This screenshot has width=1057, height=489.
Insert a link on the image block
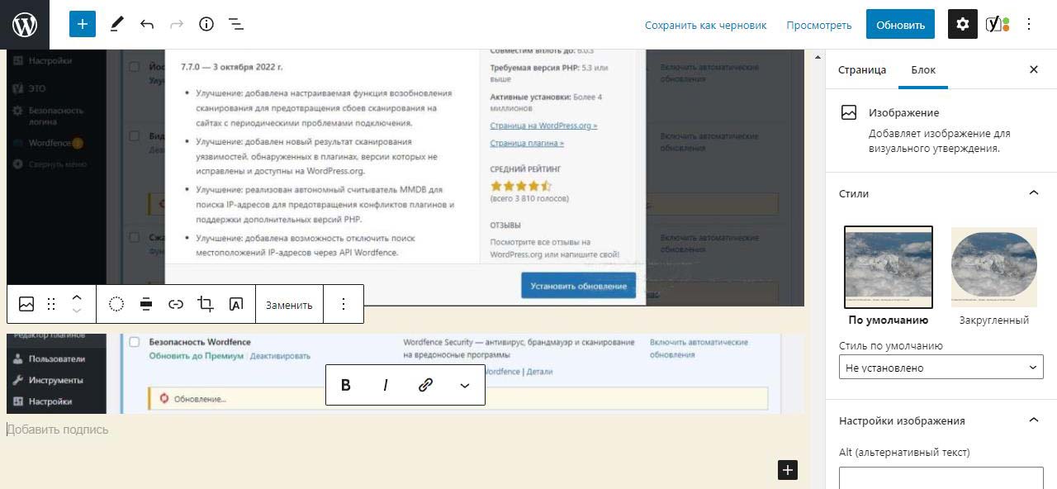(176, 304)
